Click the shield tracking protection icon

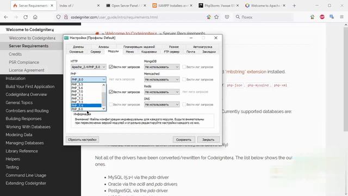58,17
